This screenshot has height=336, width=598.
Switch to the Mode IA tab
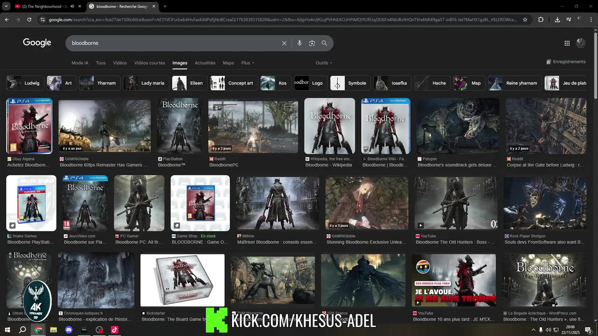[80, 63]
